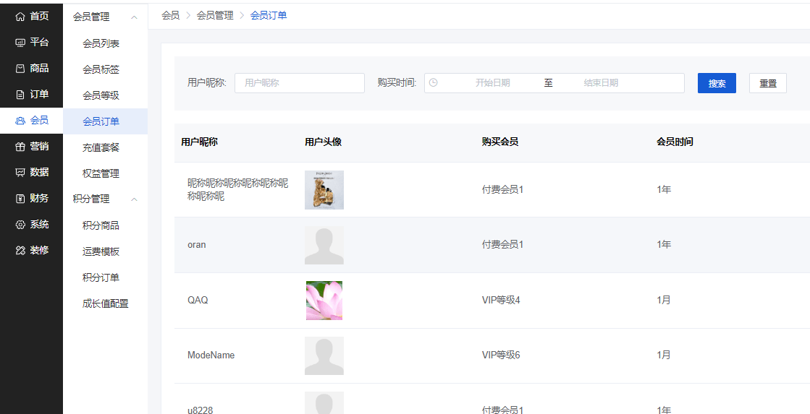
Task: Click the gear icon beside 系统
Action: coord(20,225)
